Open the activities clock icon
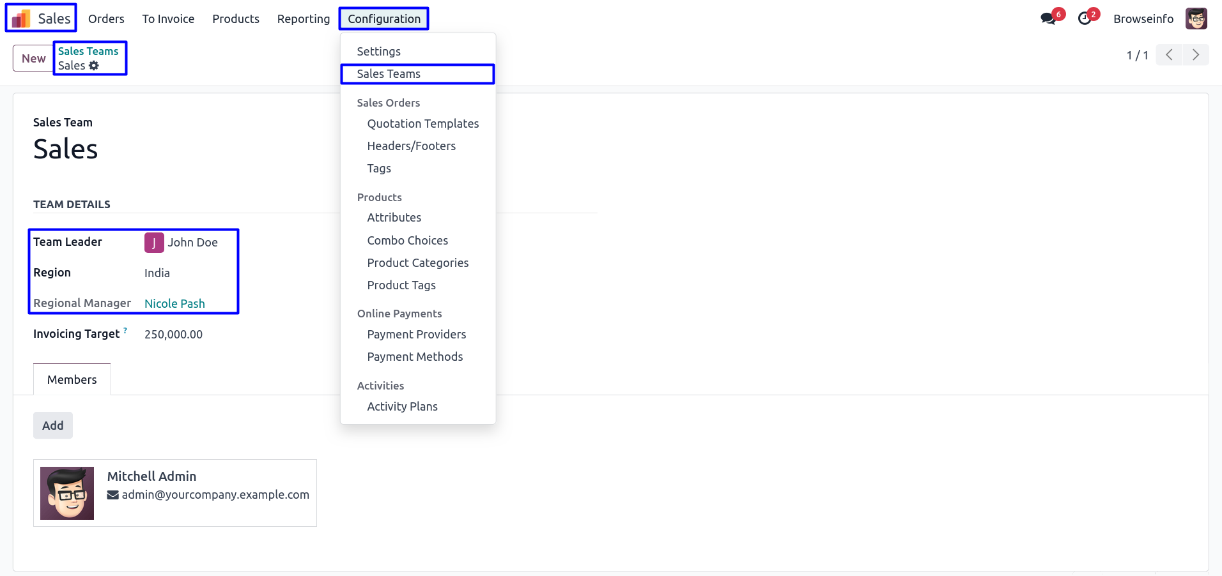 click(x=1085, y=19)
